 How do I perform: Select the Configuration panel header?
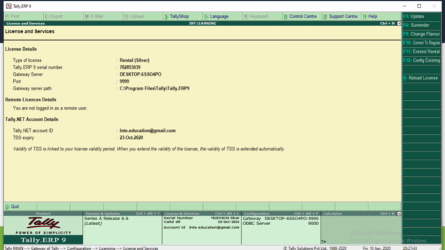[281, 213]
